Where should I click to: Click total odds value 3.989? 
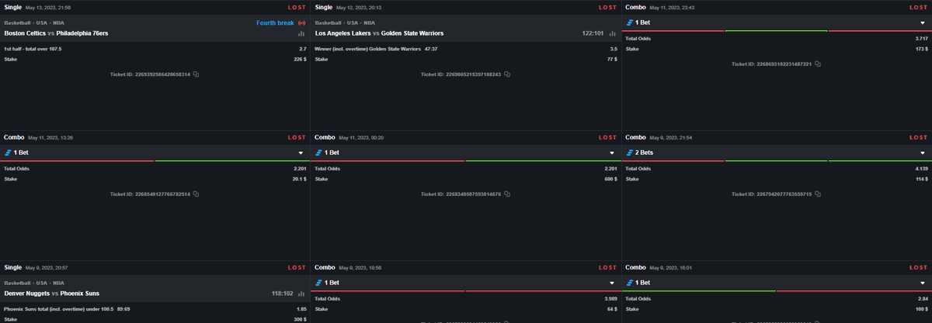[611, 298]
